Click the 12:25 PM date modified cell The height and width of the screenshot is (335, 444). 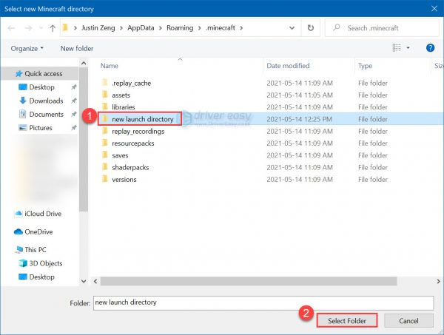click(x=299, y=119)
